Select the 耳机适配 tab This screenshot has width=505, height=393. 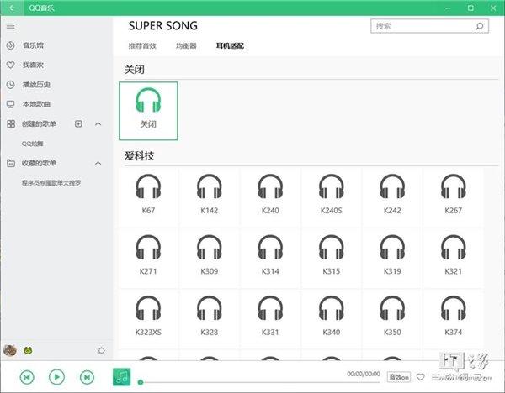(x=230, y=46)
